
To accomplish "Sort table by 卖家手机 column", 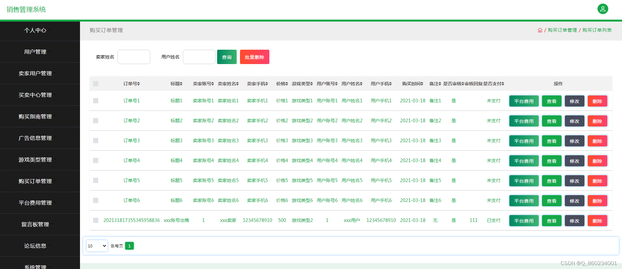I will click(257, 84).
